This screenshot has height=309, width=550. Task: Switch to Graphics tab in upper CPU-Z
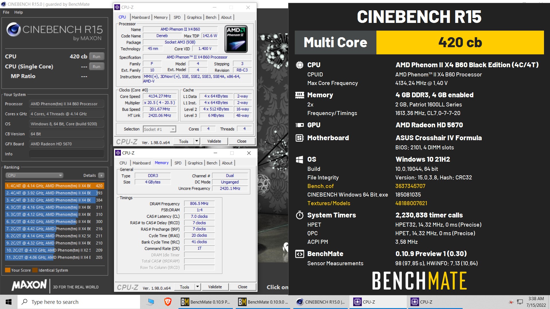point(194,17)
